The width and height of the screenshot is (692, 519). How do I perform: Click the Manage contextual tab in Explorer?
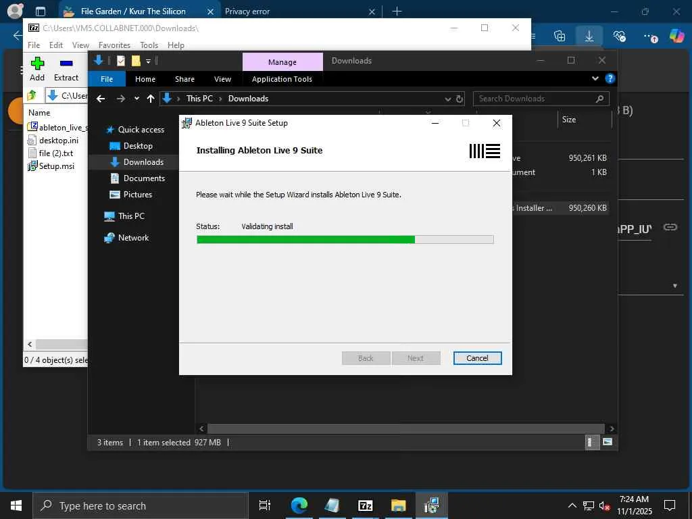(282, 62)
